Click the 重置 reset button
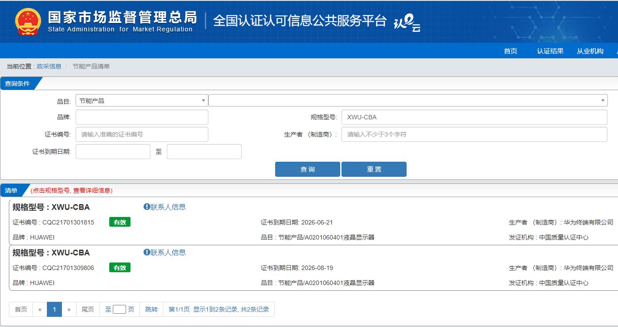The image size is (618, 327). tap(374, 169)
